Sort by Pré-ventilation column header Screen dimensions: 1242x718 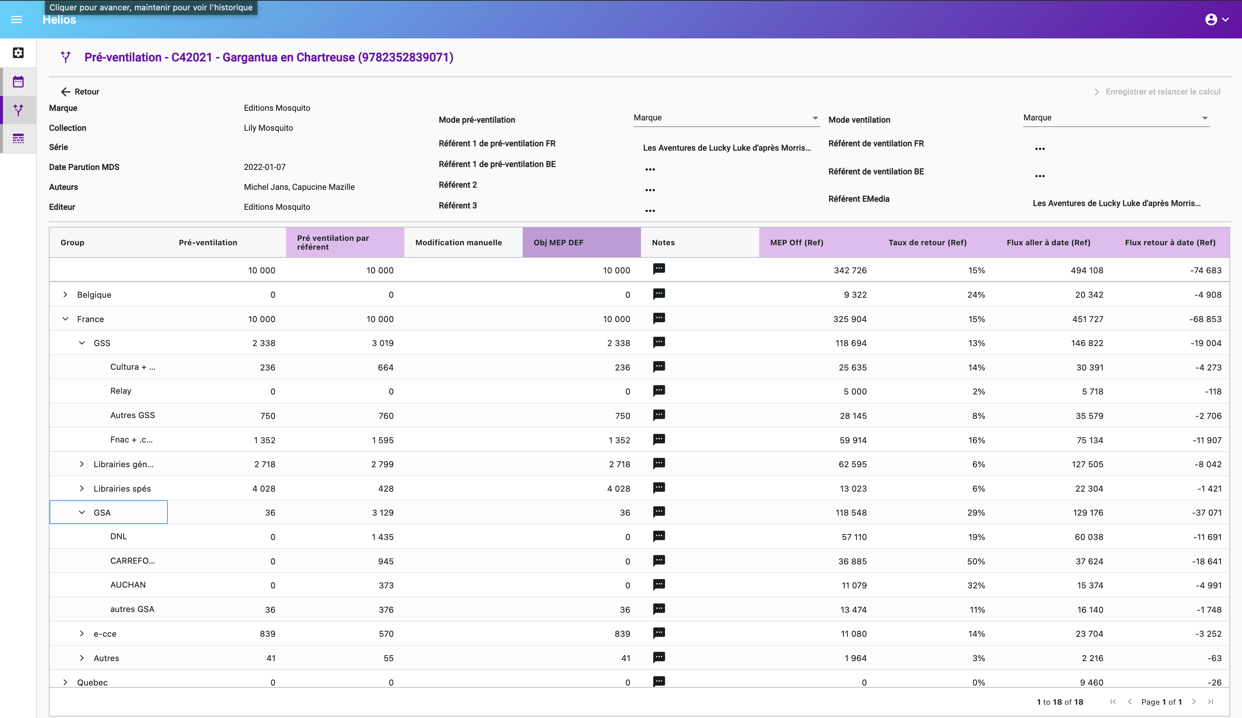pyautogui.click(x=227, y=242)
